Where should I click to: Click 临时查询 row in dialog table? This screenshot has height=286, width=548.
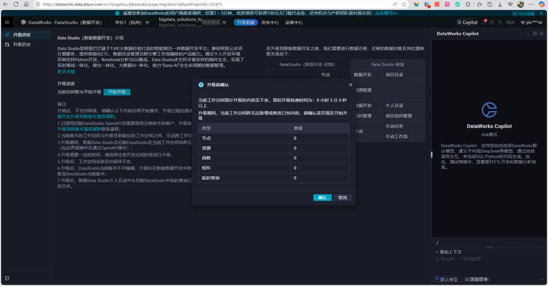[274, 178]
